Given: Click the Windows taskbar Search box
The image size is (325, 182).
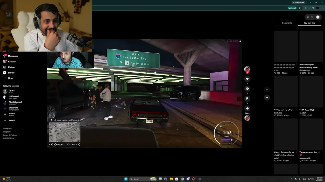Looking at the screenshot, I should click(143, 179).
